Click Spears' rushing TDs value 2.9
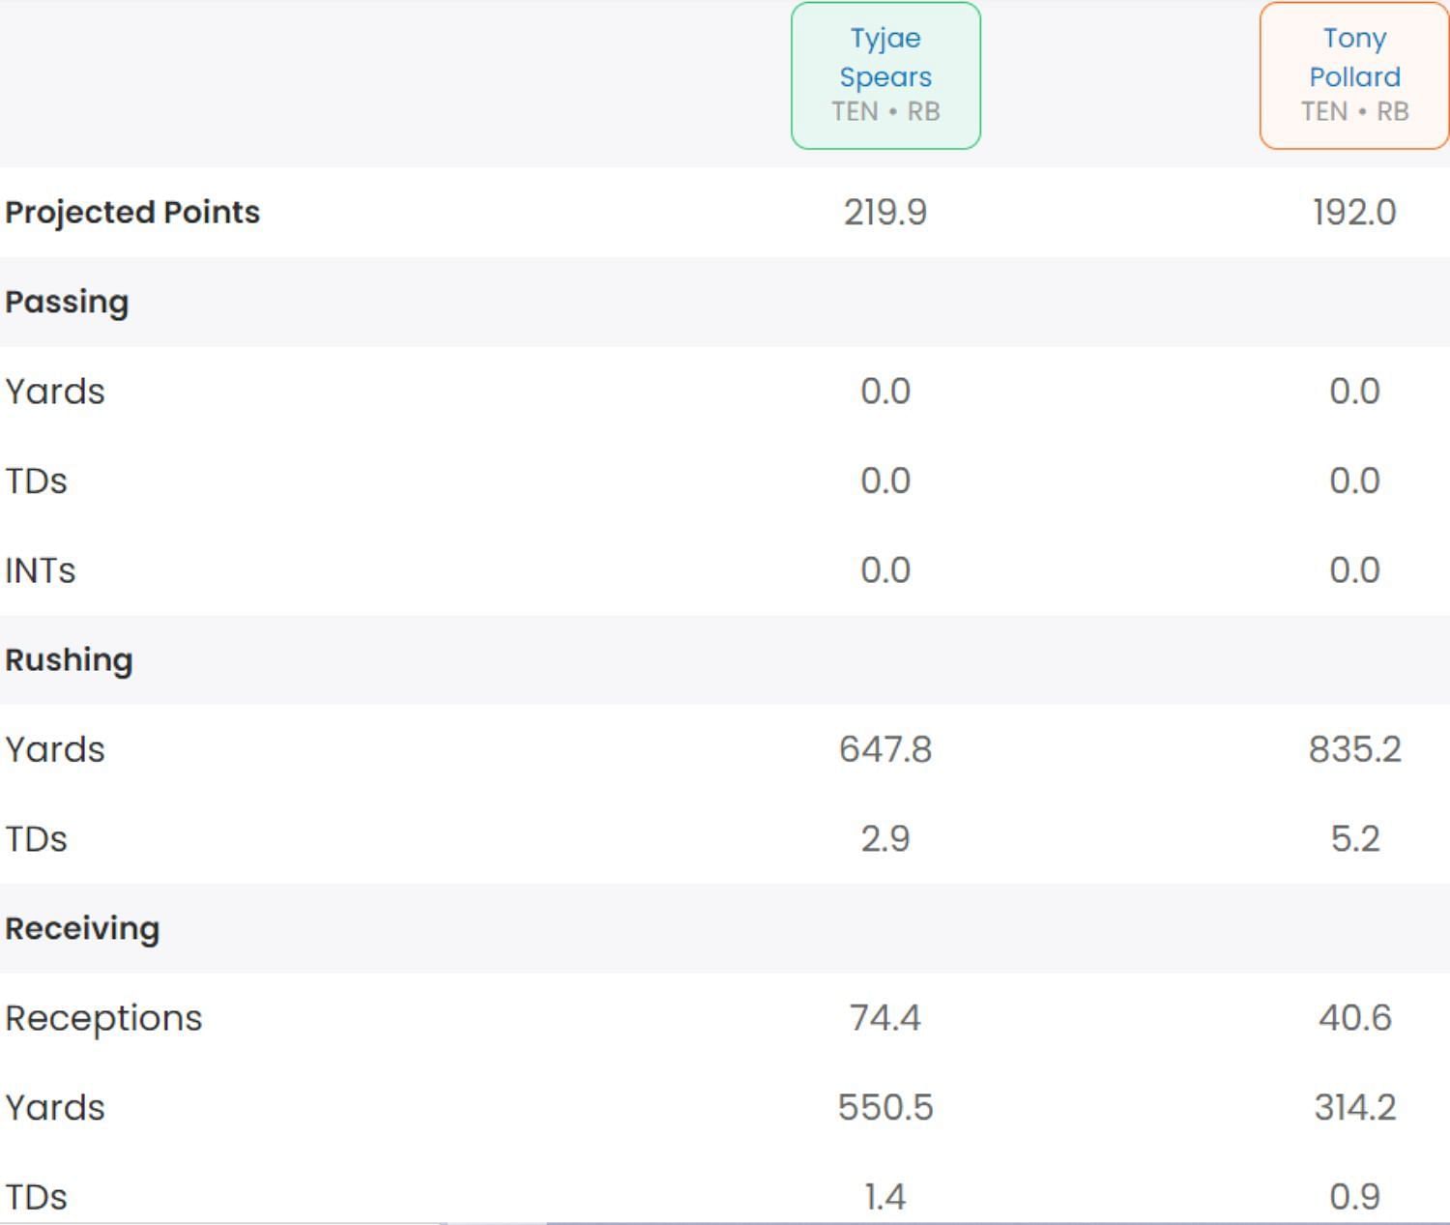The image size is (1450, 1225). [x=885, y=839]
